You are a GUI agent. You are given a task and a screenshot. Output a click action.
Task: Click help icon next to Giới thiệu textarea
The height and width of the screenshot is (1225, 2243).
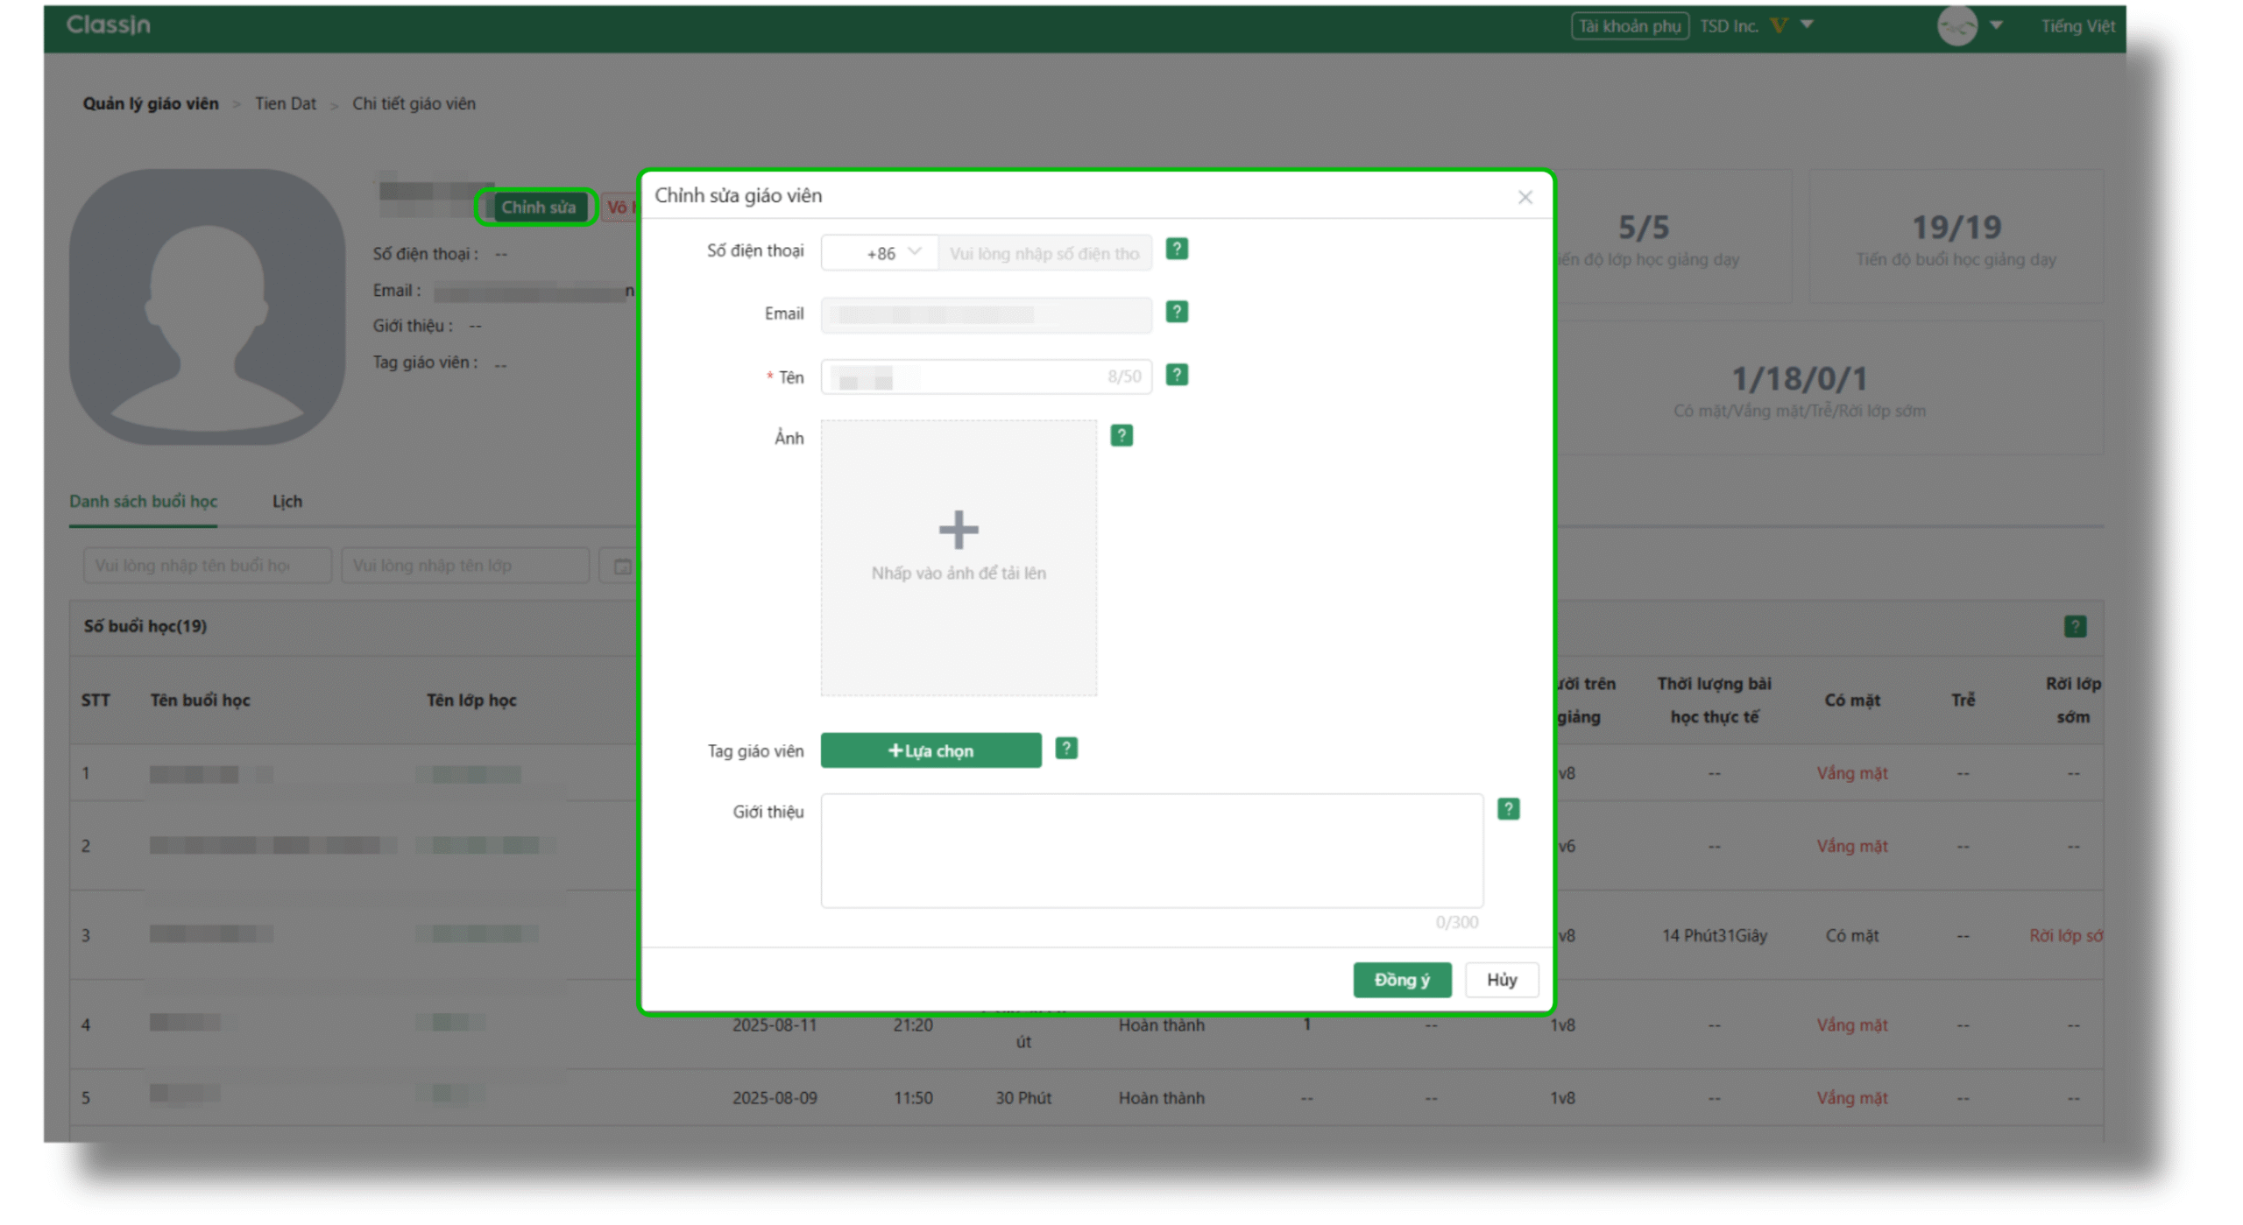1507,809
